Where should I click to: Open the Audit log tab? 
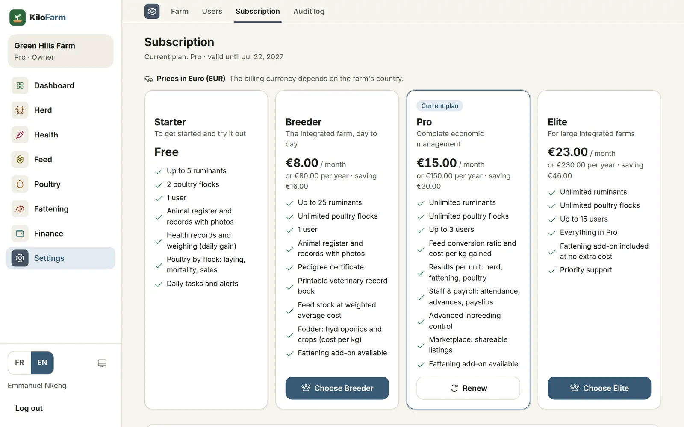coord(309,12)
